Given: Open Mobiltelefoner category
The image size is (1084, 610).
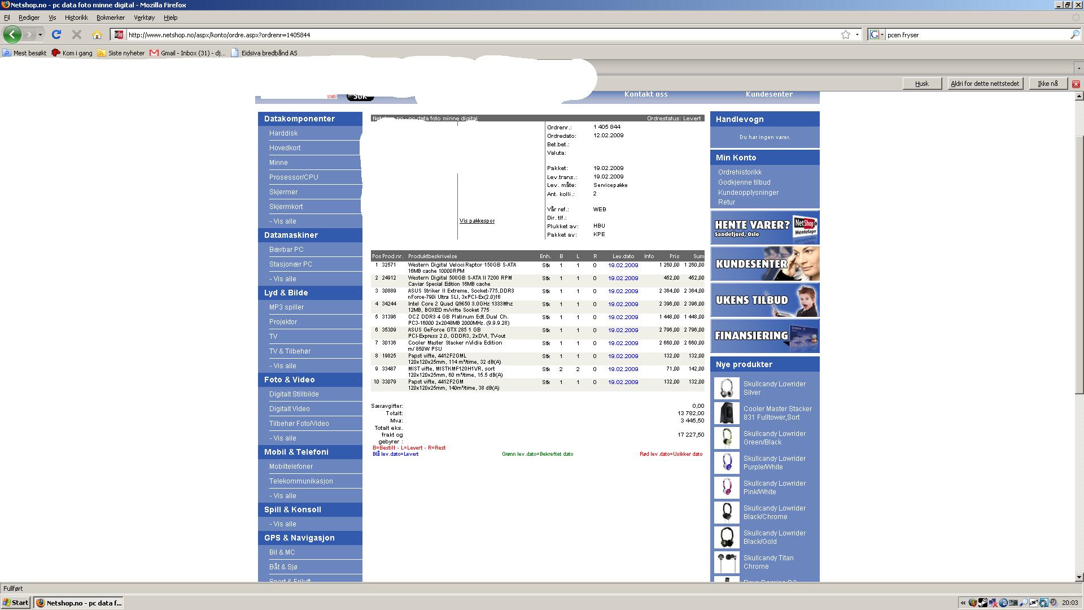Looking at the screenshot, I should [291, 467].
